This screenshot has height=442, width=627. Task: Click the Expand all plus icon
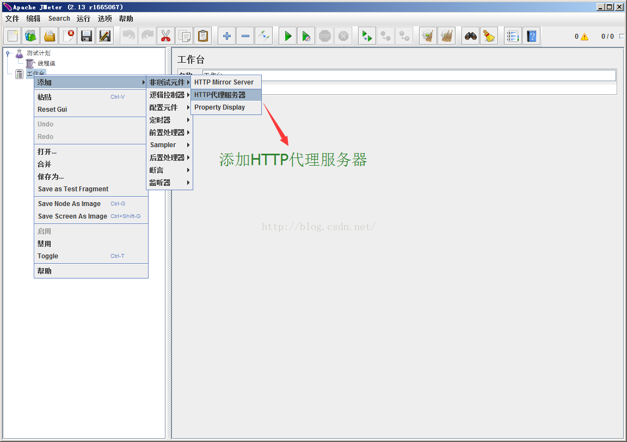click(227, 36)
